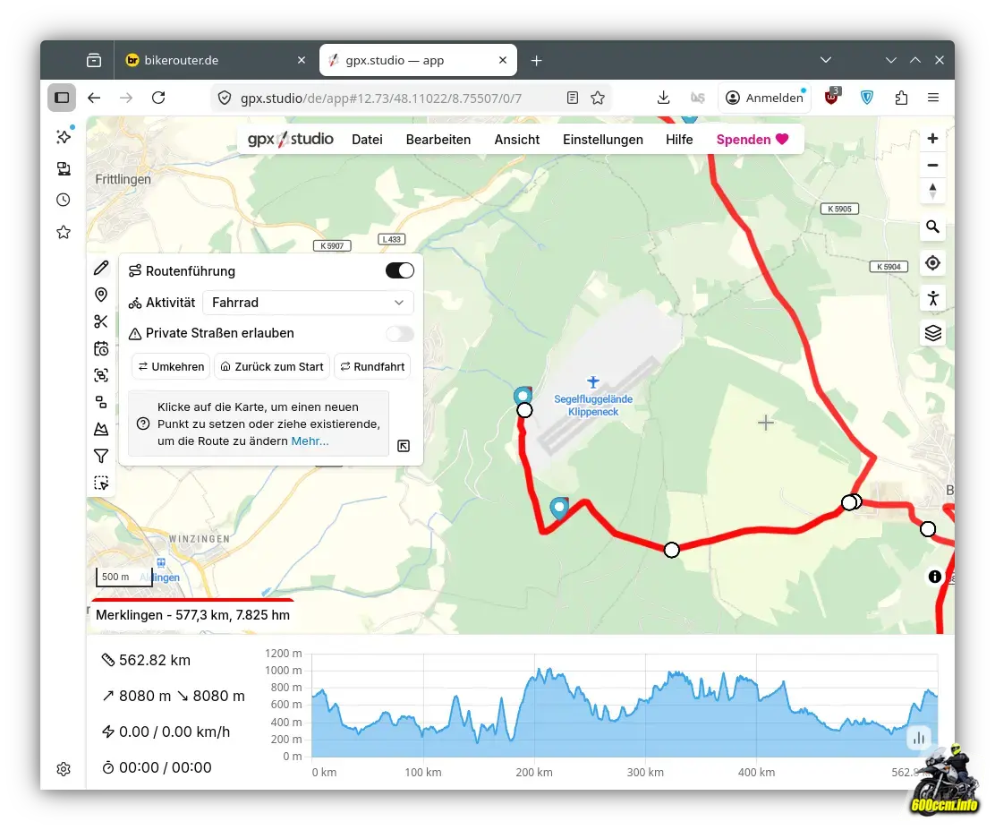Select the scissors split tool

101,321
